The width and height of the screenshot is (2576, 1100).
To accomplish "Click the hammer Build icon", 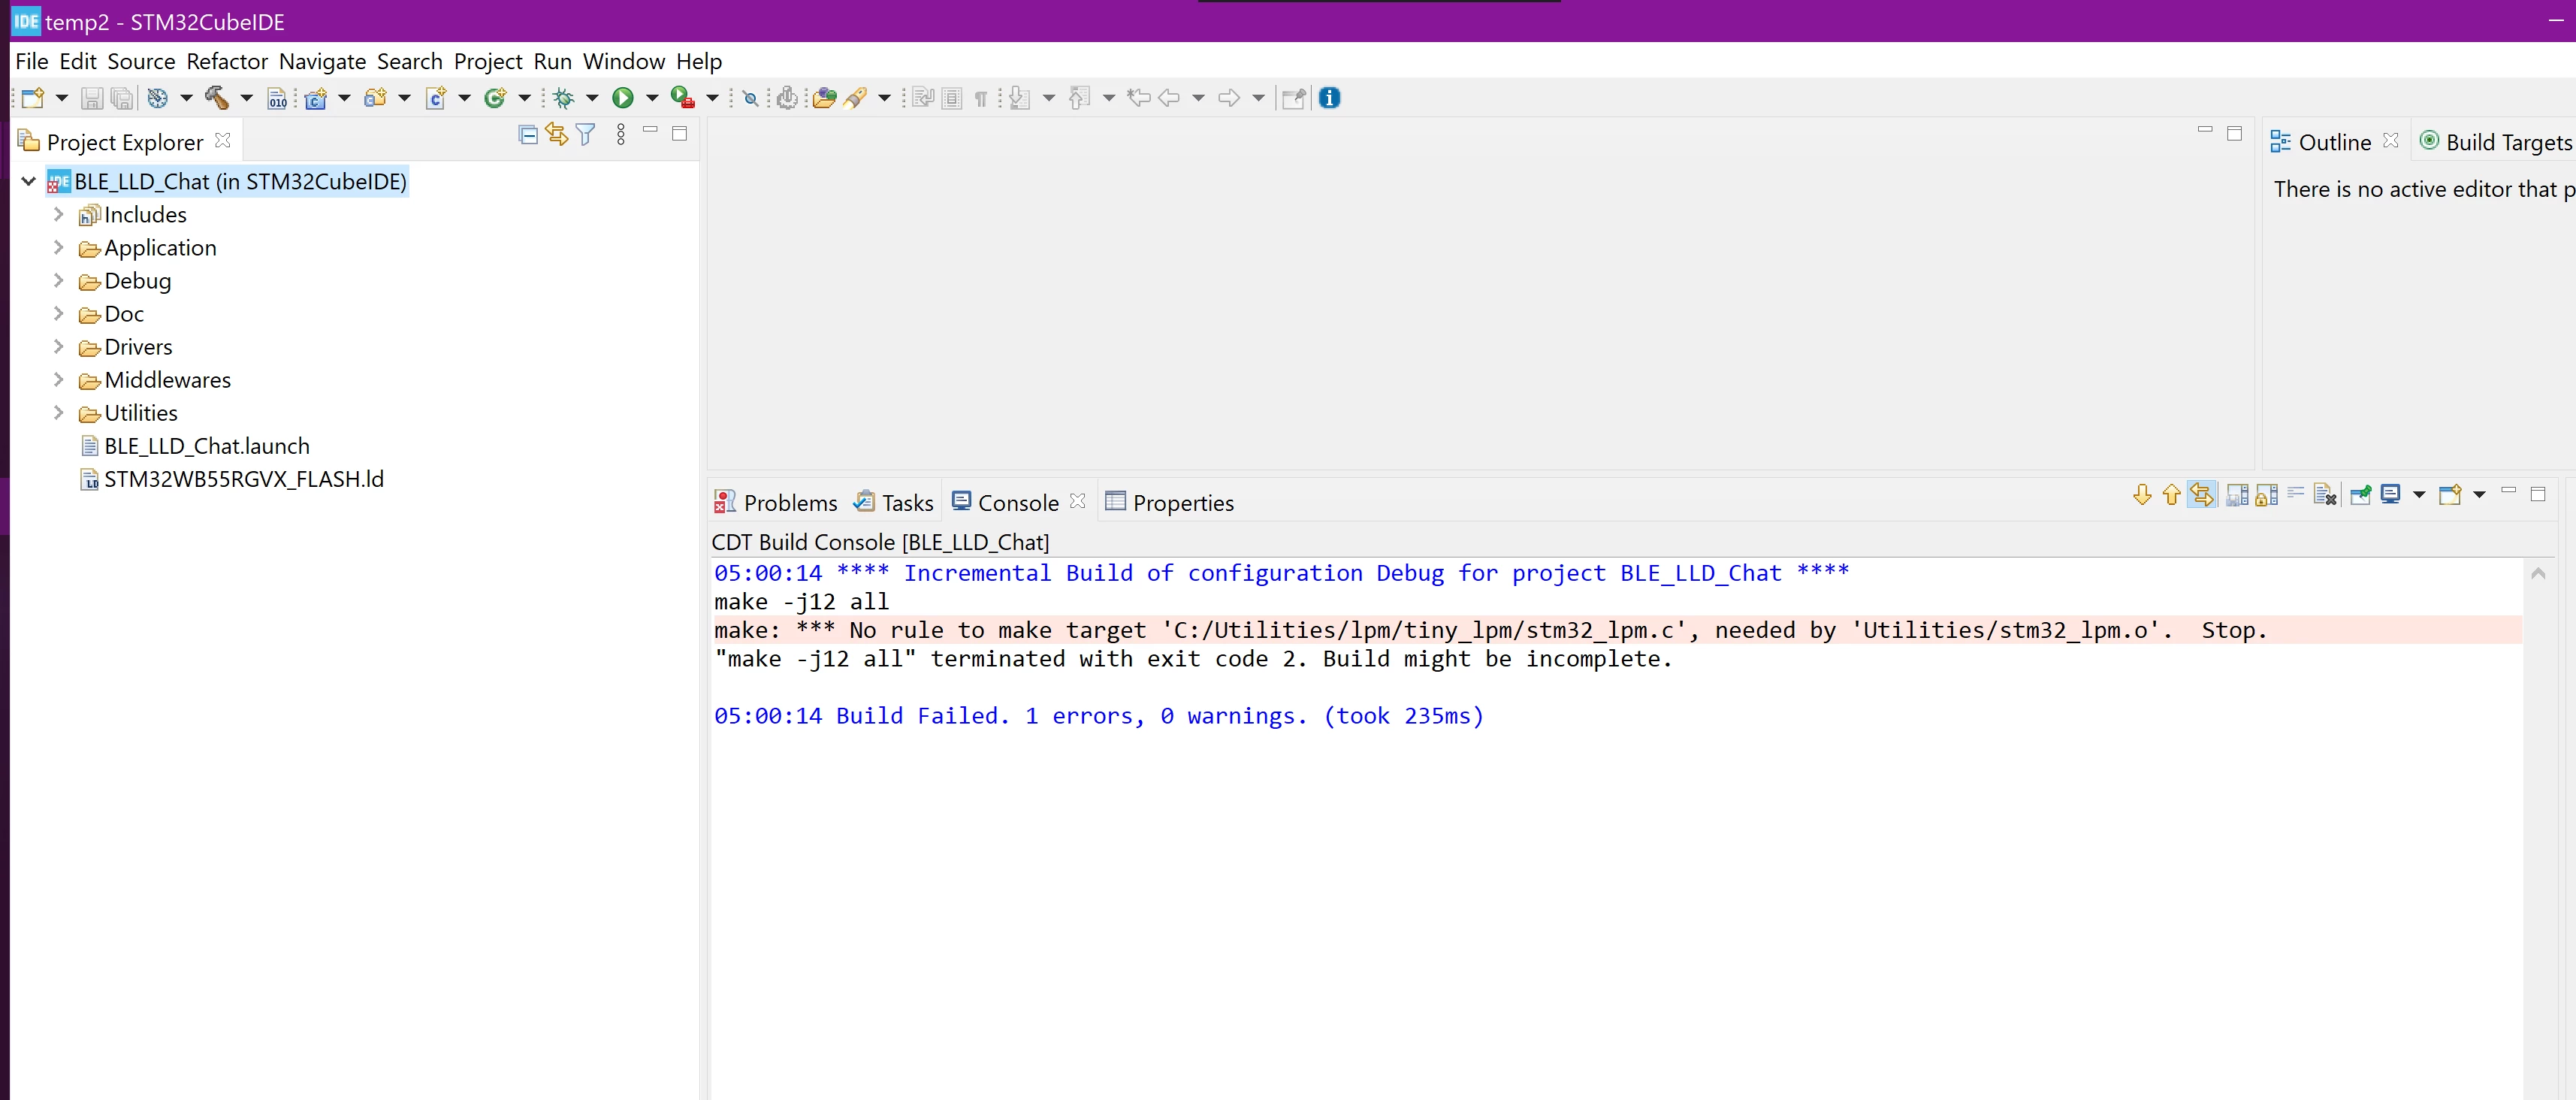I will pyautogui.click(x=217, y=98).
